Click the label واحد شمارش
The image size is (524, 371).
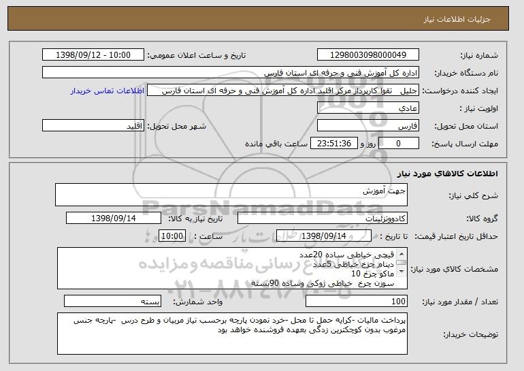tap(198, 302)
